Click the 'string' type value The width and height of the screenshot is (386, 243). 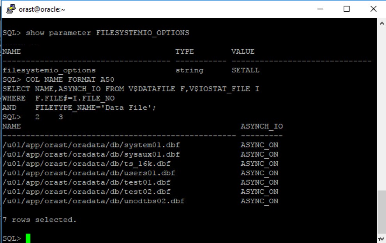pyautogui.click(x=190, y=70)
